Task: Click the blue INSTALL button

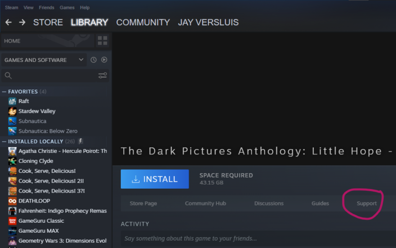Action: (154, 179)
